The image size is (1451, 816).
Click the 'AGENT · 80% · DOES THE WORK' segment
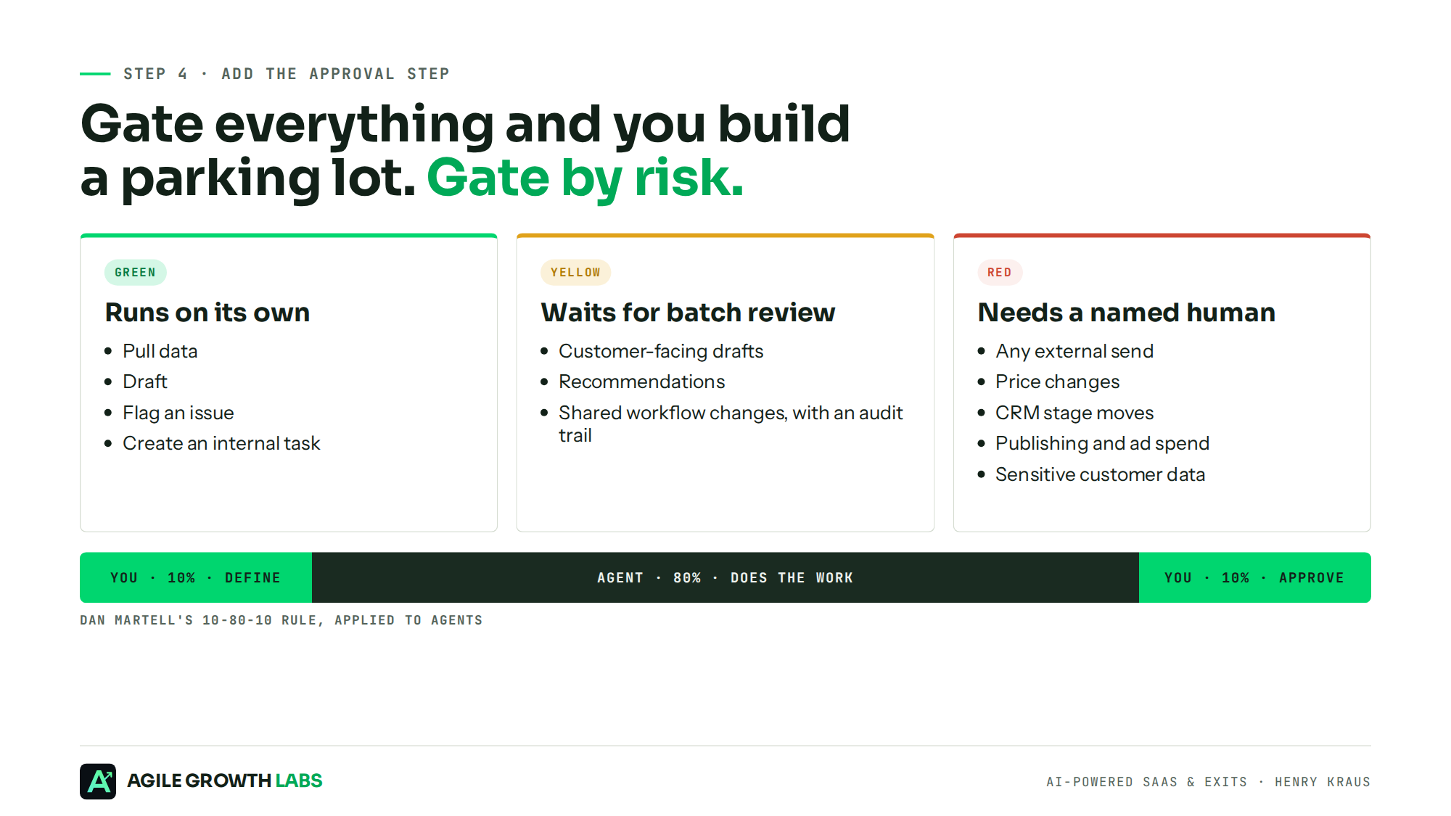click(x=725, y=577)
